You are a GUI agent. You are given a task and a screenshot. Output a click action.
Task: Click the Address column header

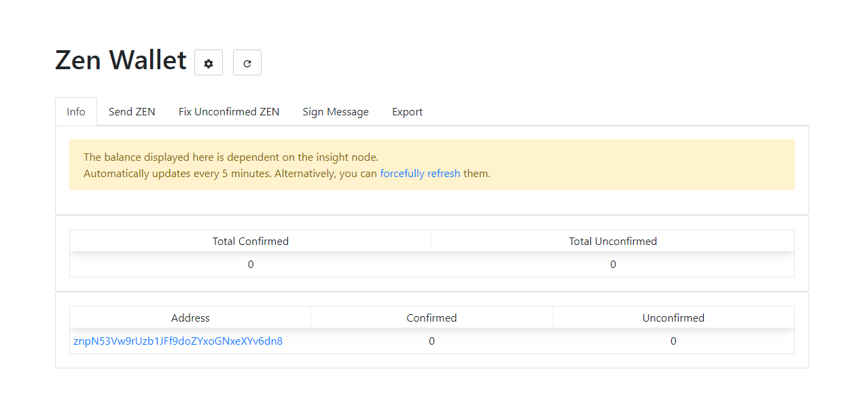(x=190, y=318)
